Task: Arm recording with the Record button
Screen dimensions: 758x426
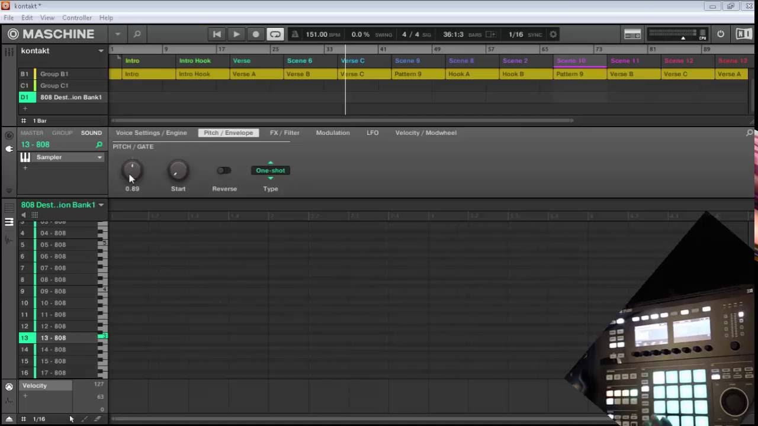Action: (256, 34)
